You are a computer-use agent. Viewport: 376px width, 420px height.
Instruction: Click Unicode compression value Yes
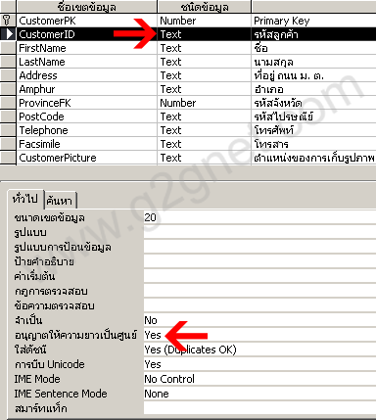(259, 364)
